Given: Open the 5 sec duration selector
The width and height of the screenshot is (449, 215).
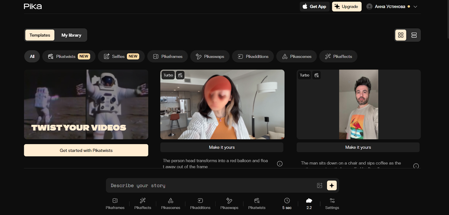Looking at the screenshot, I should (x=287, y=204).
